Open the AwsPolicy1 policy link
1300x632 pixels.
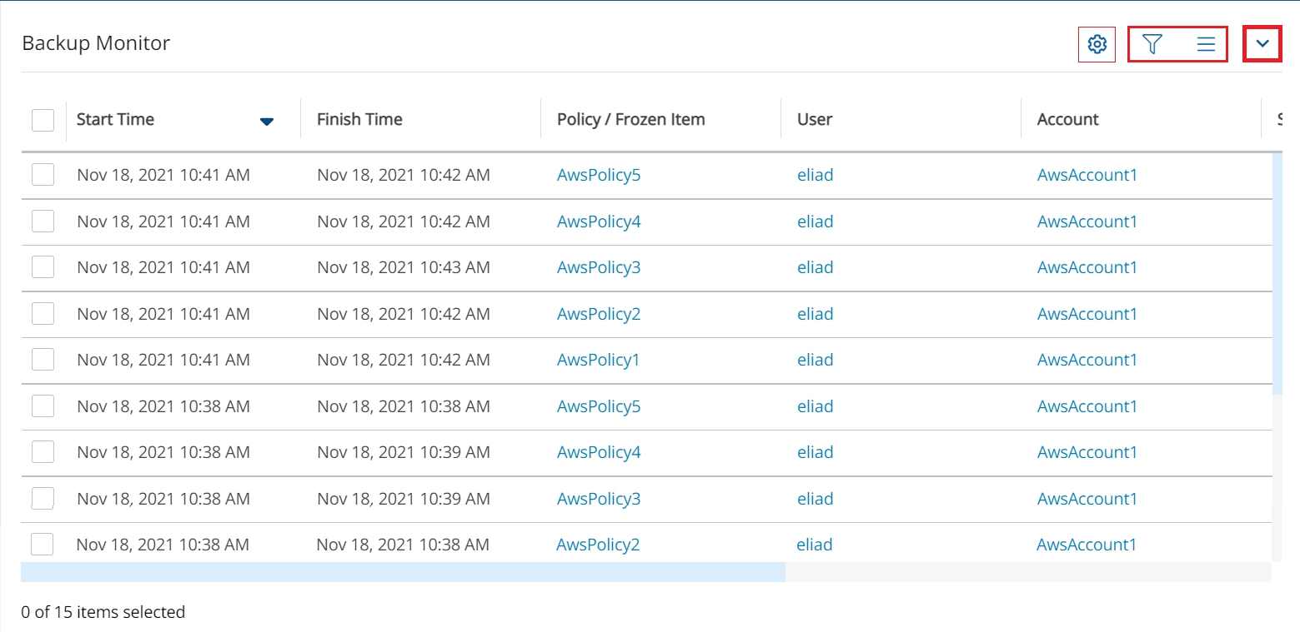click(x=598, y=360)
